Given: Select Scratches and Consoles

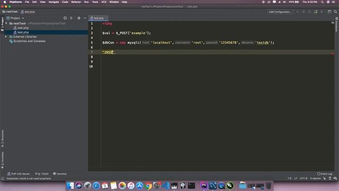Looking at the screenshot, I should pyautogui.click(x=30, y=41).
